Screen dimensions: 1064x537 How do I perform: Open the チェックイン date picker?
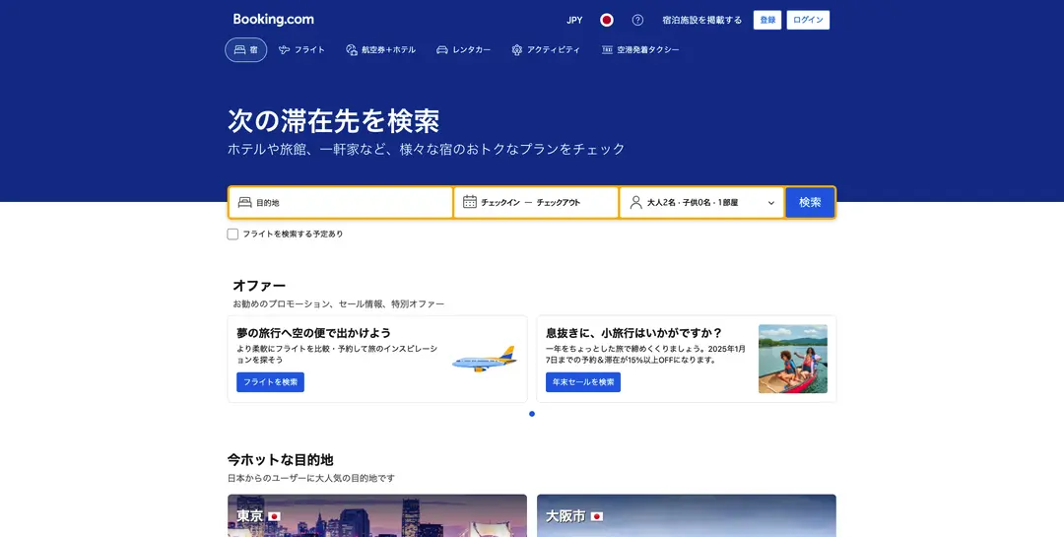pos(500,202)
